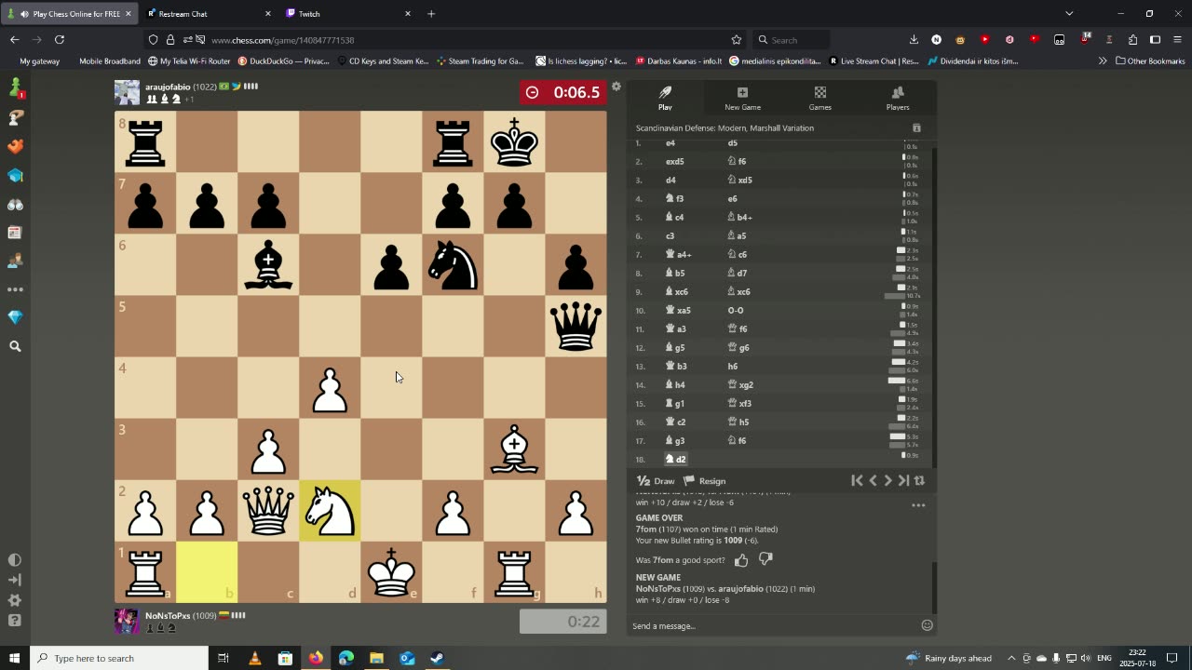Open File Explorer from taskbar
The height and width of the screenshot is (670, 1192).
(376, 658)
